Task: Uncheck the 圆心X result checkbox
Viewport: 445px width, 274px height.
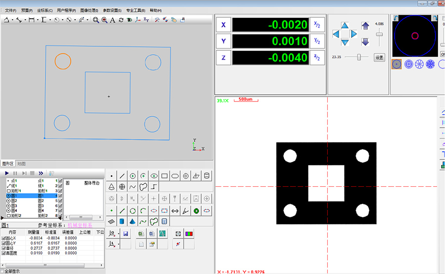Action: pos(4,238)
